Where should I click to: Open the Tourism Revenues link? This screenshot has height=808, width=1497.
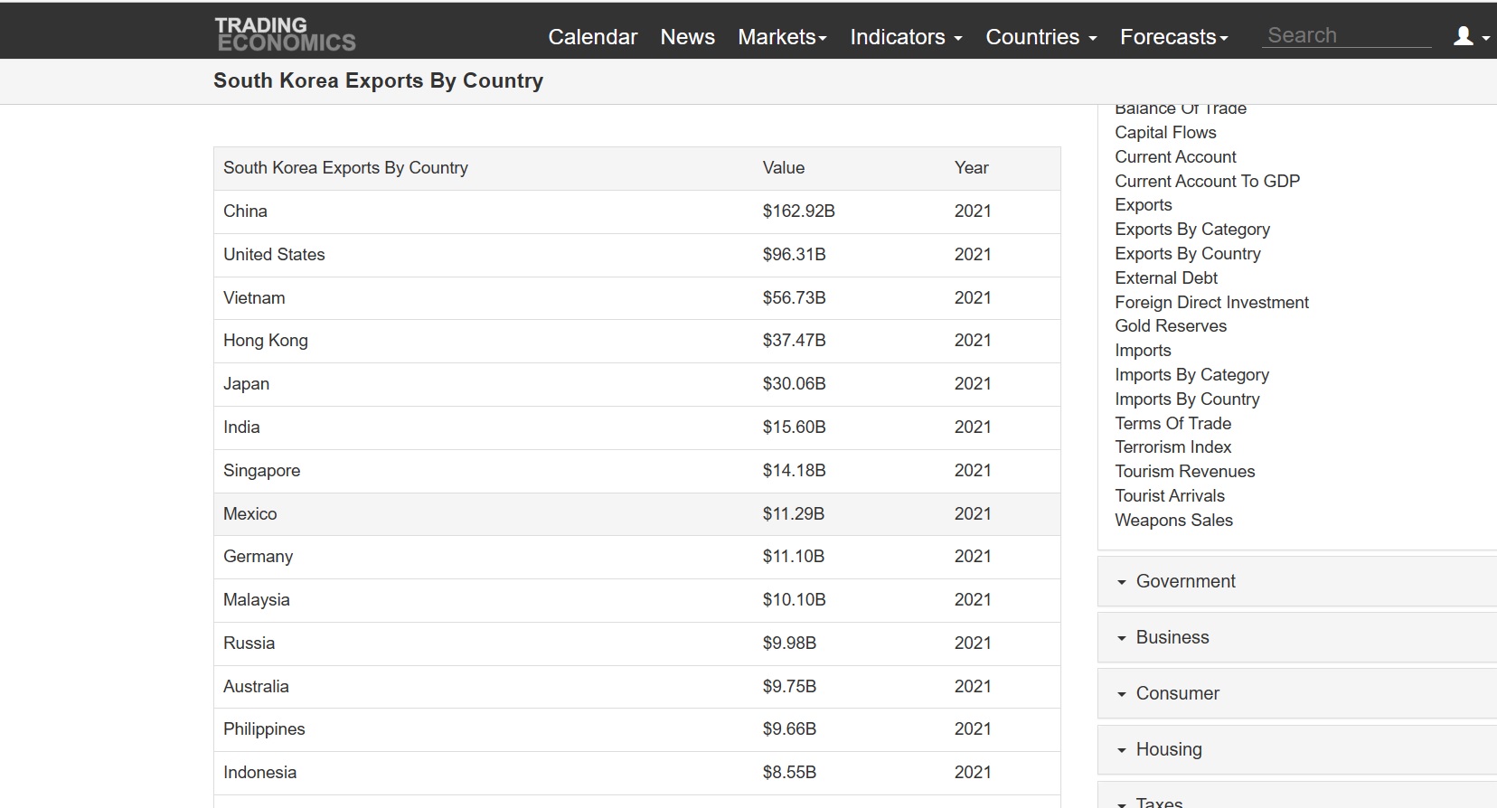pos(1184,472)
